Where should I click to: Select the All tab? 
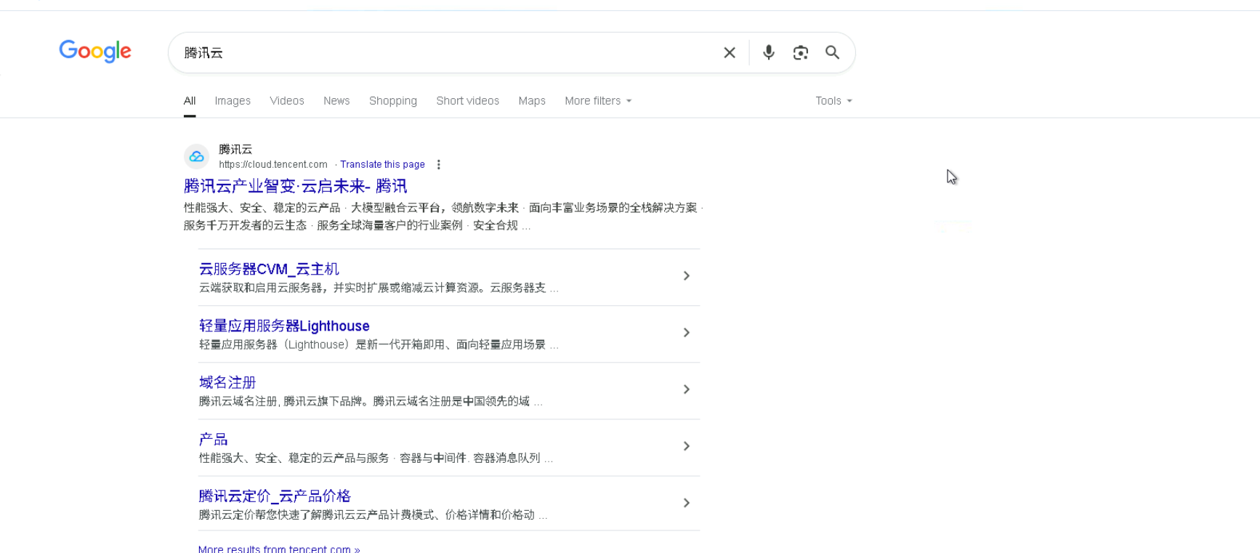click(190, 101)
